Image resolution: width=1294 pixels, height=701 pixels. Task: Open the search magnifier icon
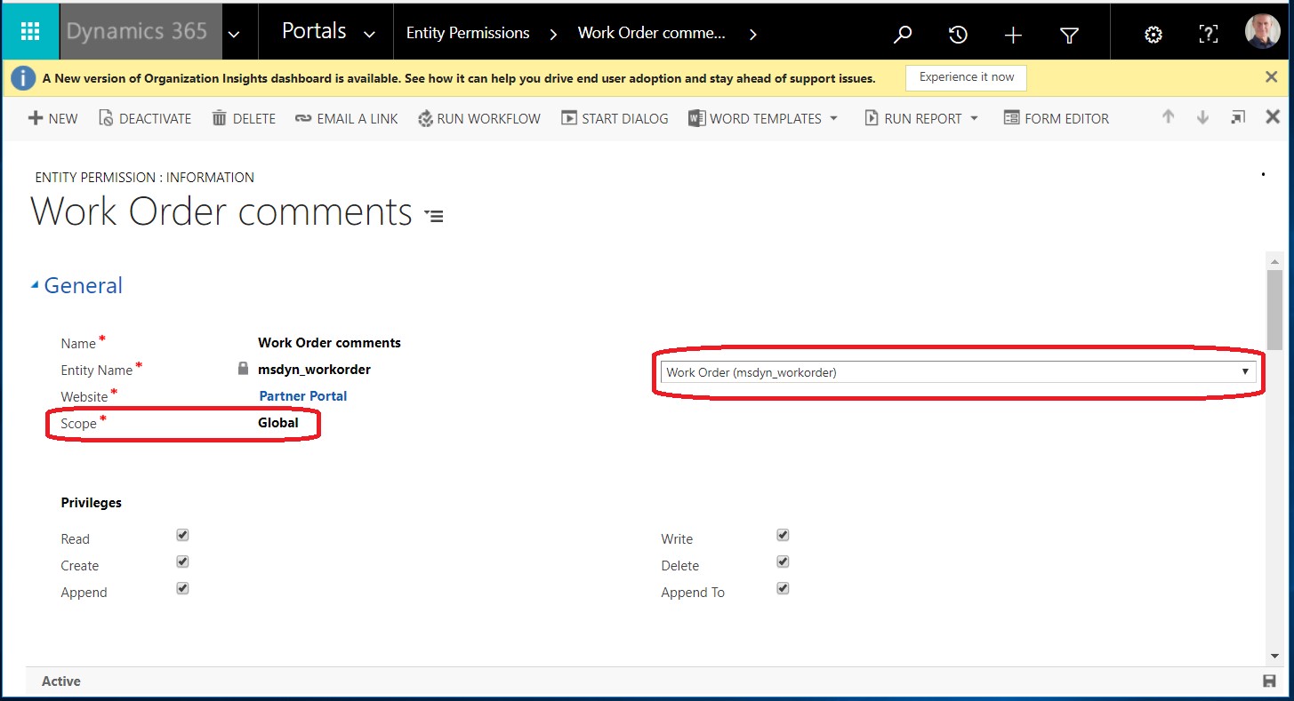tap(903, 34)
